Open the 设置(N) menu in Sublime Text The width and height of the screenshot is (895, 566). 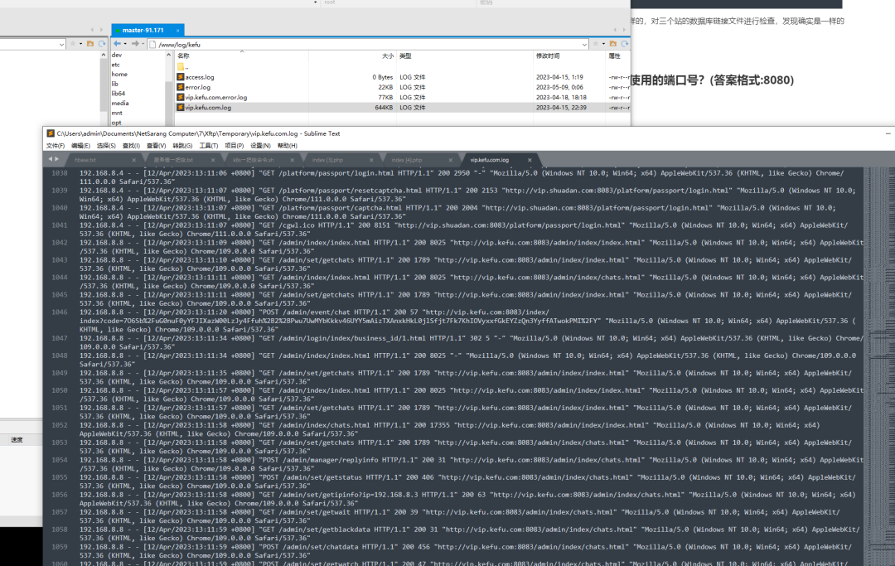pyautogui.click(x=260, y=146)
